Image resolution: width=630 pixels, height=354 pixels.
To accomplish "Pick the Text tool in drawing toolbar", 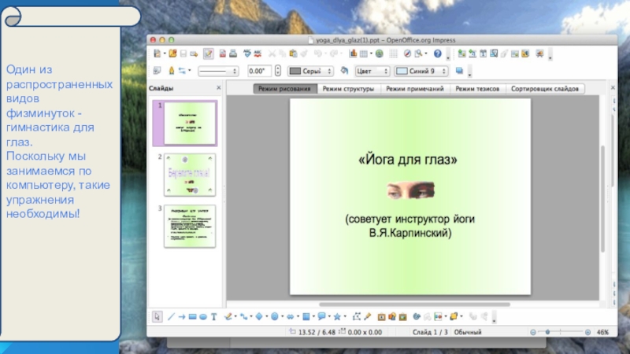I will click(214, 316).
